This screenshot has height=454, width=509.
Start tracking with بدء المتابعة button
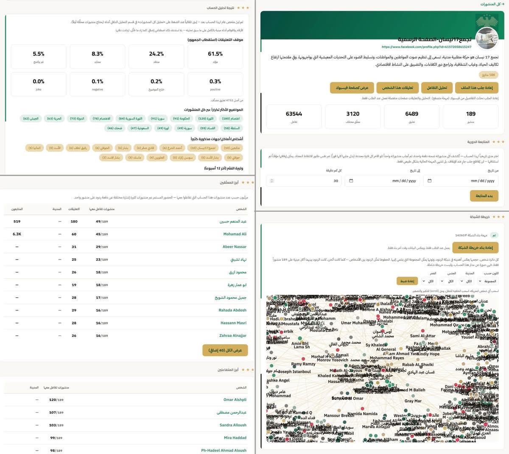(484, 196)
